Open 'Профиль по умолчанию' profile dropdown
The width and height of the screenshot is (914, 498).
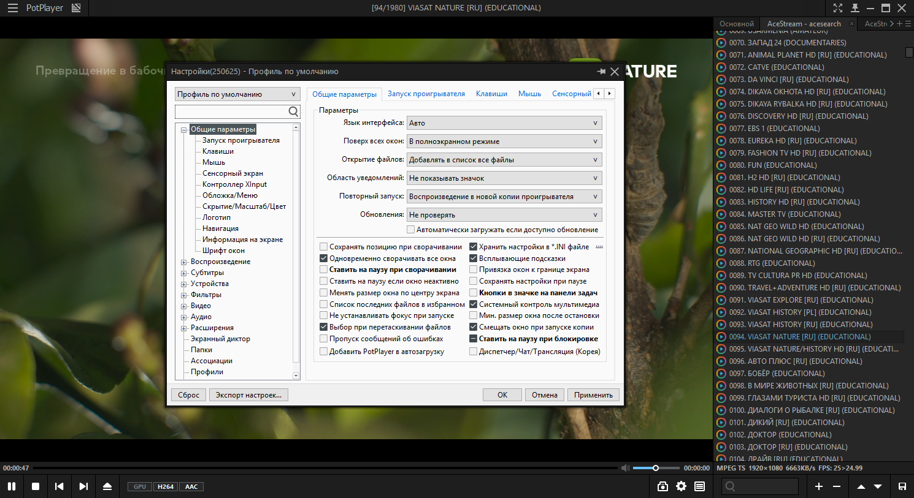pos(237,94)
